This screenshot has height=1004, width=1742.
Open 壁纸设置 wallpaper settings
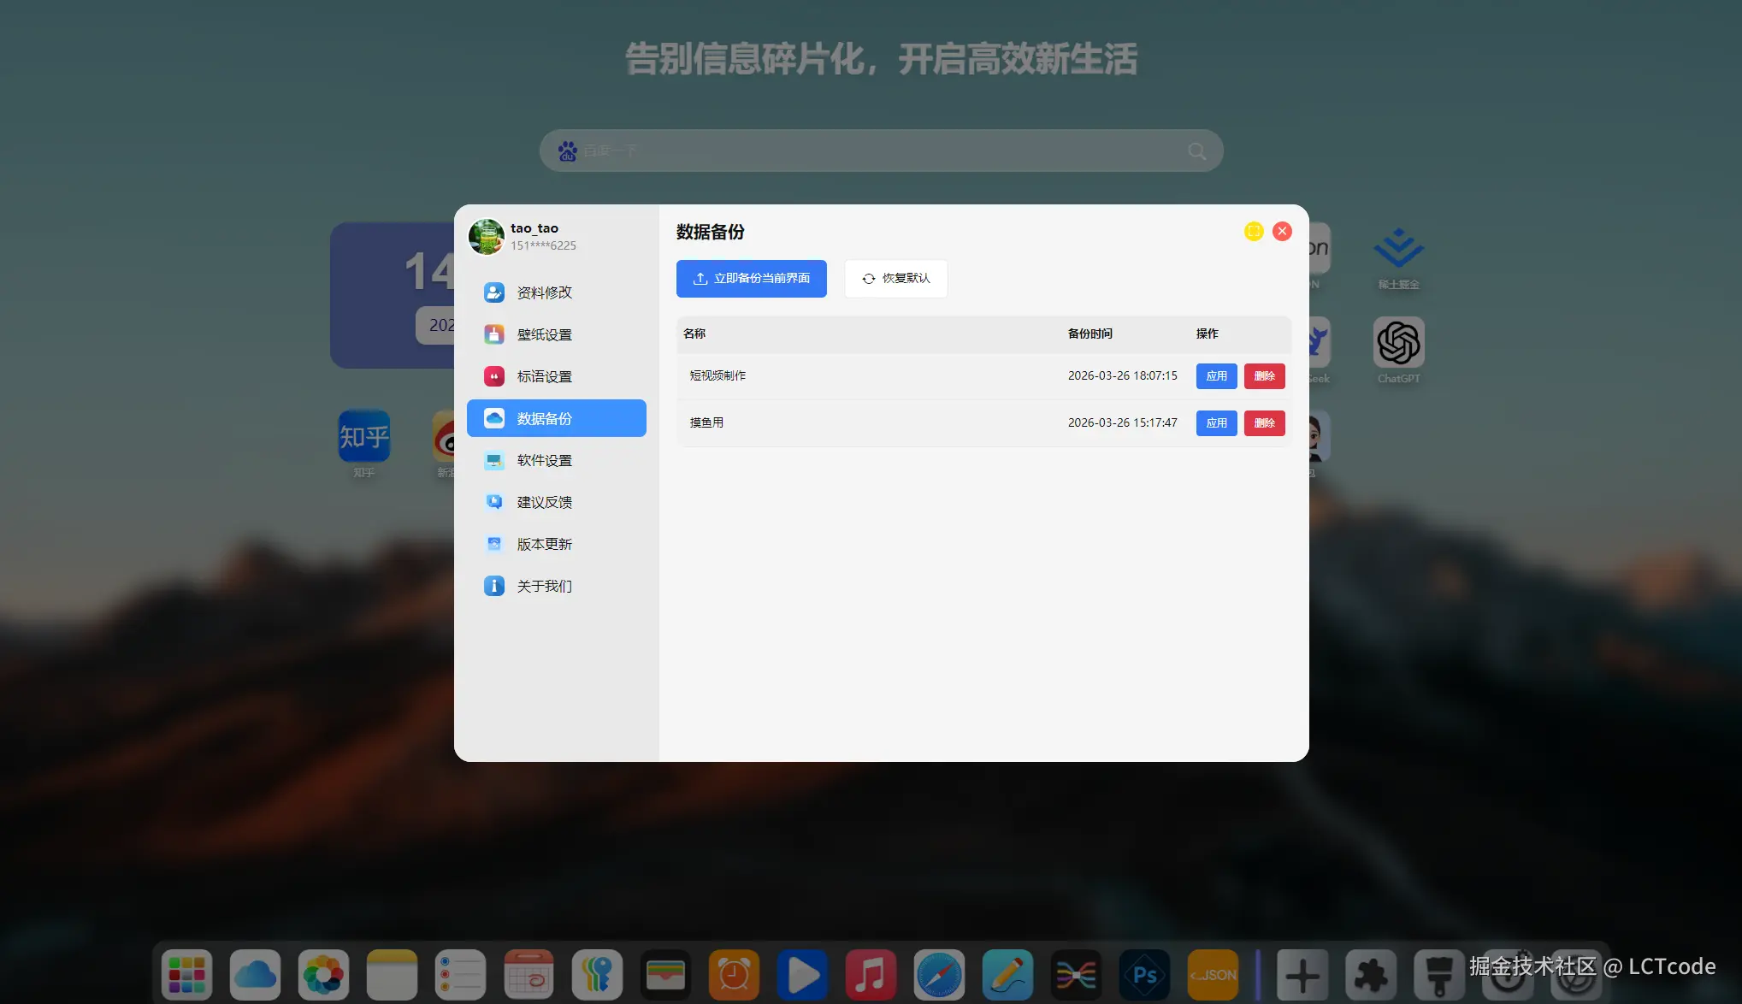544,334
